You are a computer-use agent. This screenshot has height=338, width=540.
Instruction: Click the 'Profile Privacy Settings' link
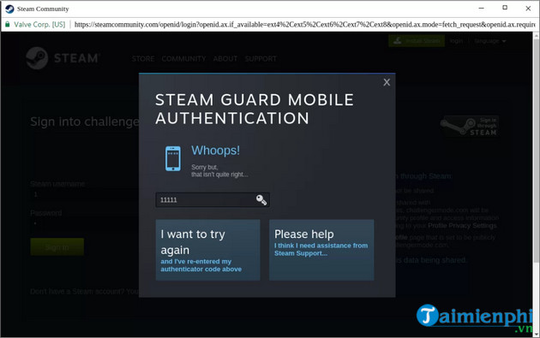pyautogui.click(x=462, y=226)
